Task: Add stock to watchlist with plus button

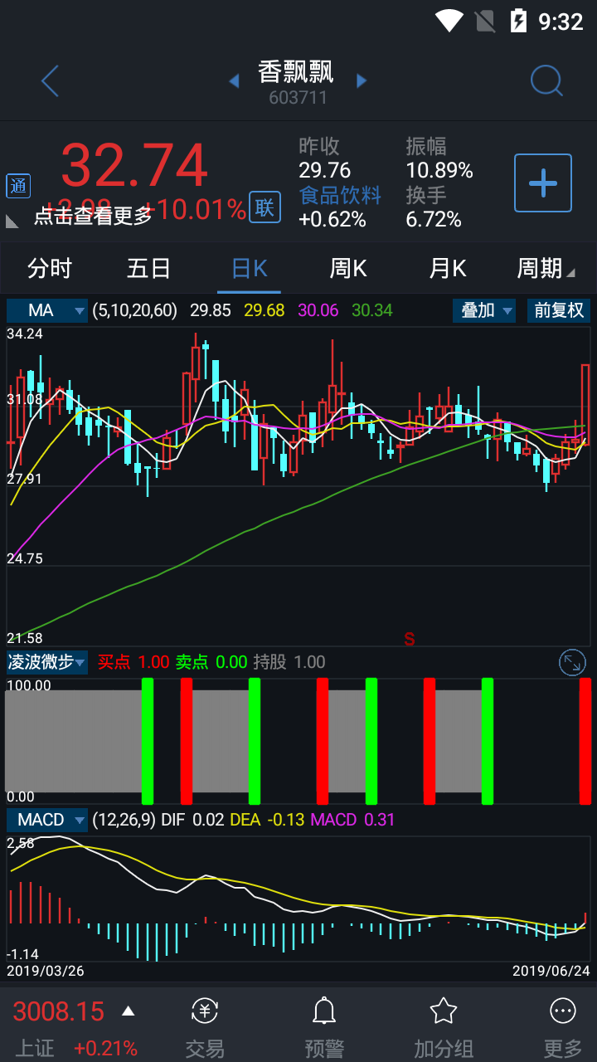Action: click(543, 183)
